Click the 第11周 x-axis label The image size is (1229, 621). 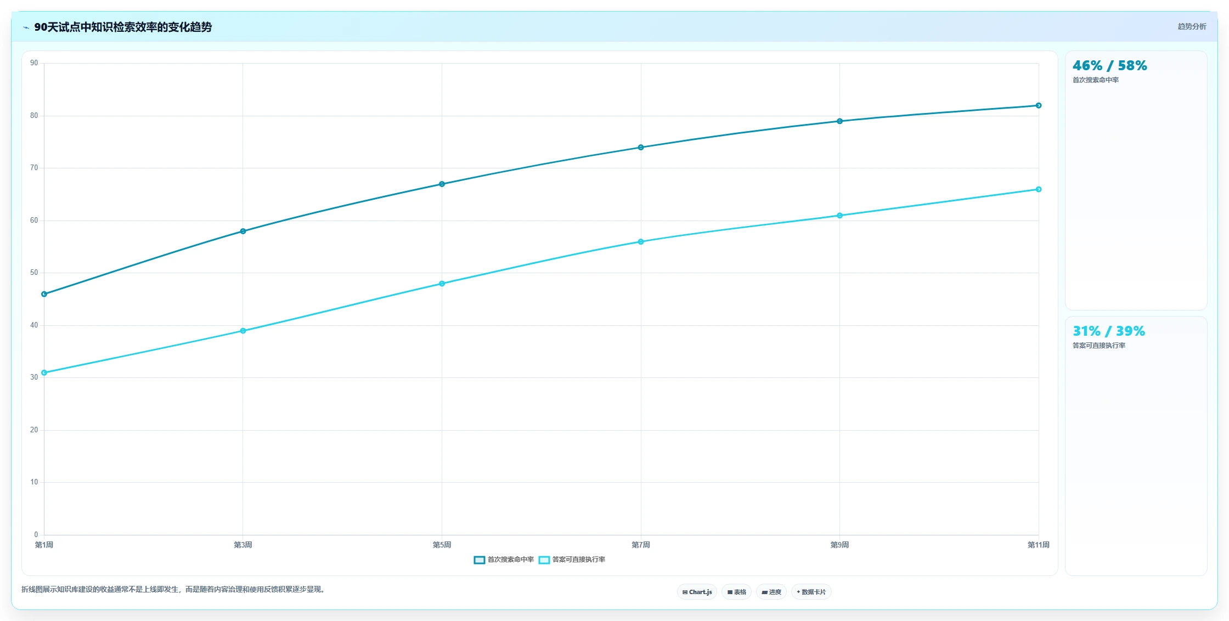pyautogui.click(x=1039, y=545)
